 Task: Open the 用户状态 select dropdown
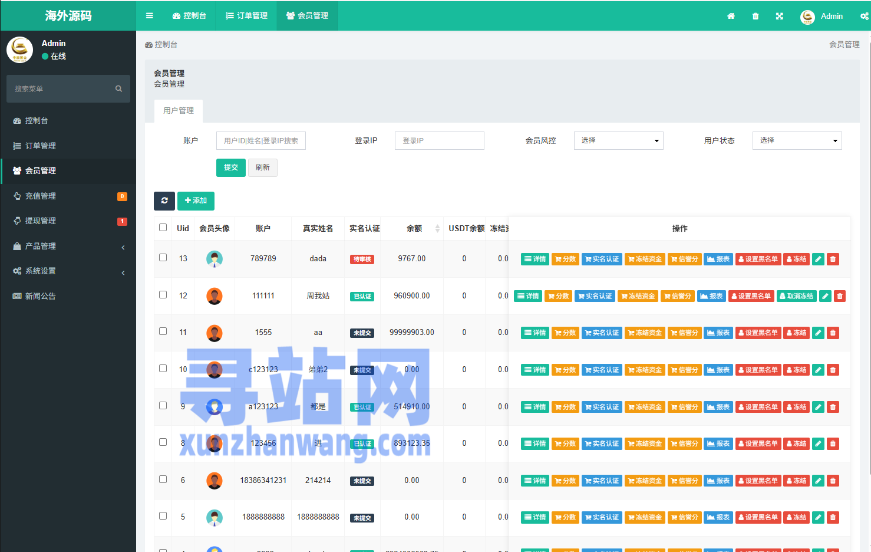[797, 140]
